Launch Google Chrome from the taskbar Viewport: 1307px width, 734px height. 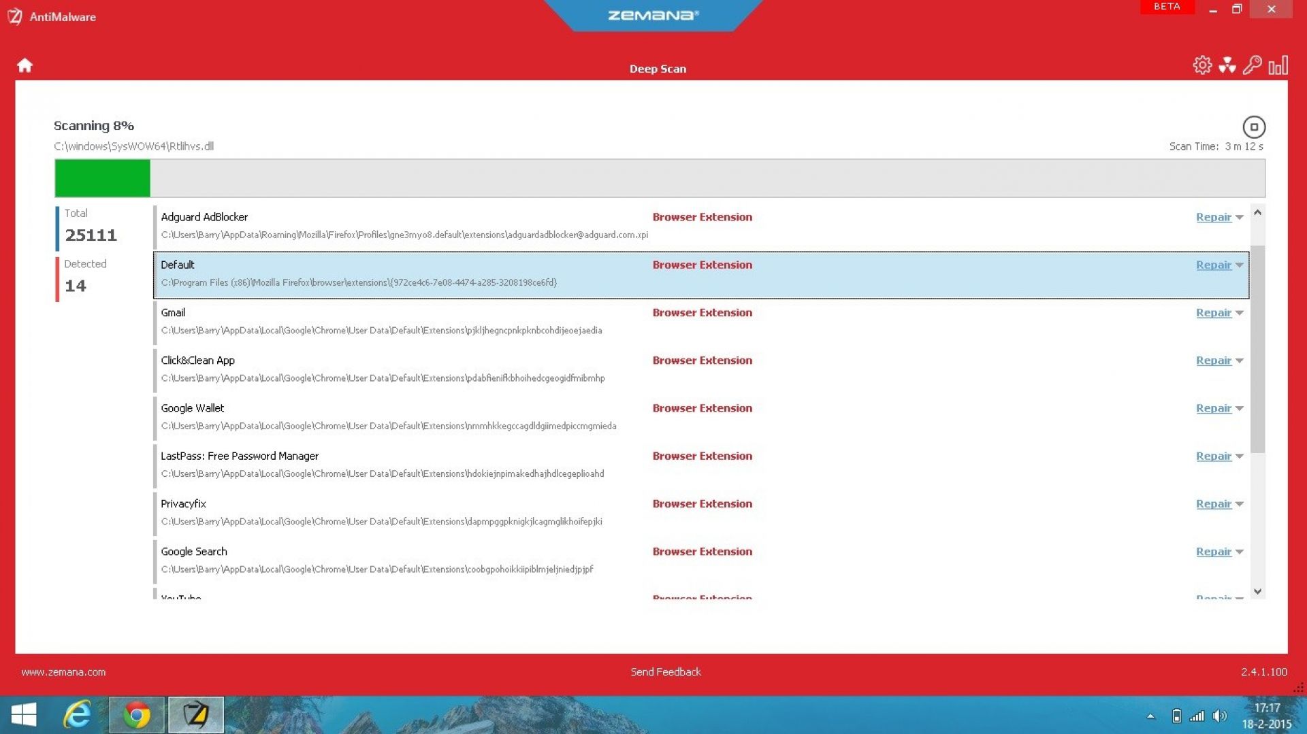137,715
